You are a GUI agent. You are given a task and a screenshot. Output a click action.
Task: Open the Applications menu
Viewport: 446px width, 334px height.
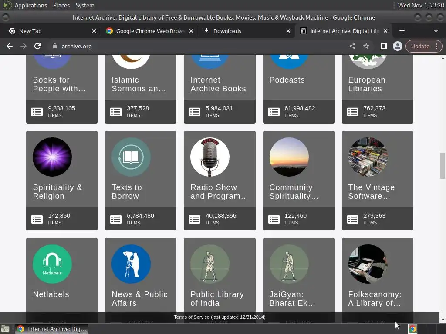click(31, 5)
